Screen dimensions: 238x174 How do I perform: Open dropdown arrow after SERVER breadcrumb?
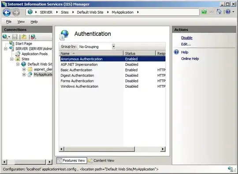(57, 12)
